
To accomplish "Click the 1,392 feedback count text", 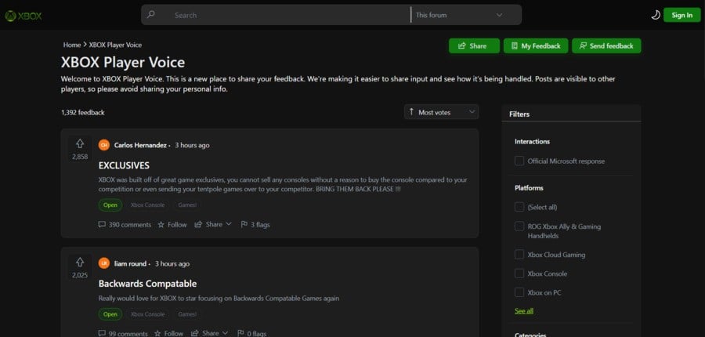I will coord(83,113).
